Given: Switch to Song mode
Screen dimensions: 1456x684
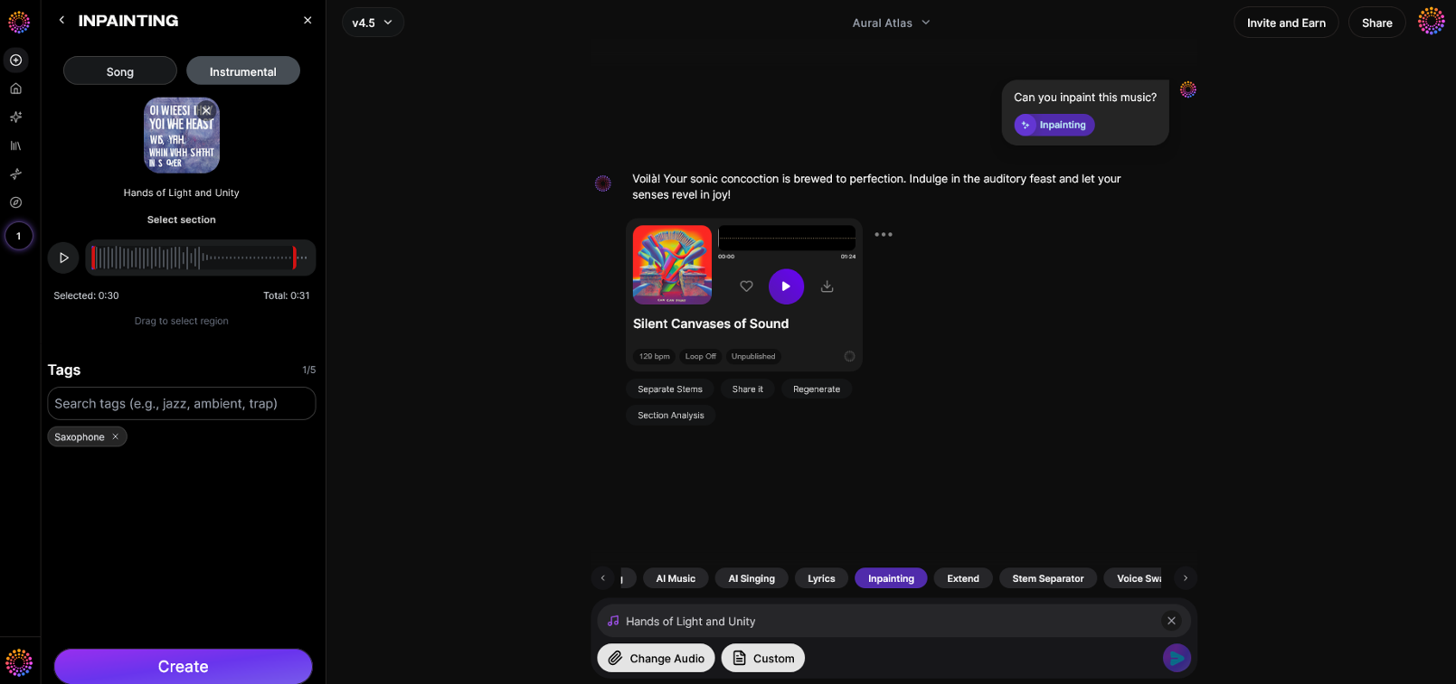Looking at the screenshot, I should coord(120,71).
